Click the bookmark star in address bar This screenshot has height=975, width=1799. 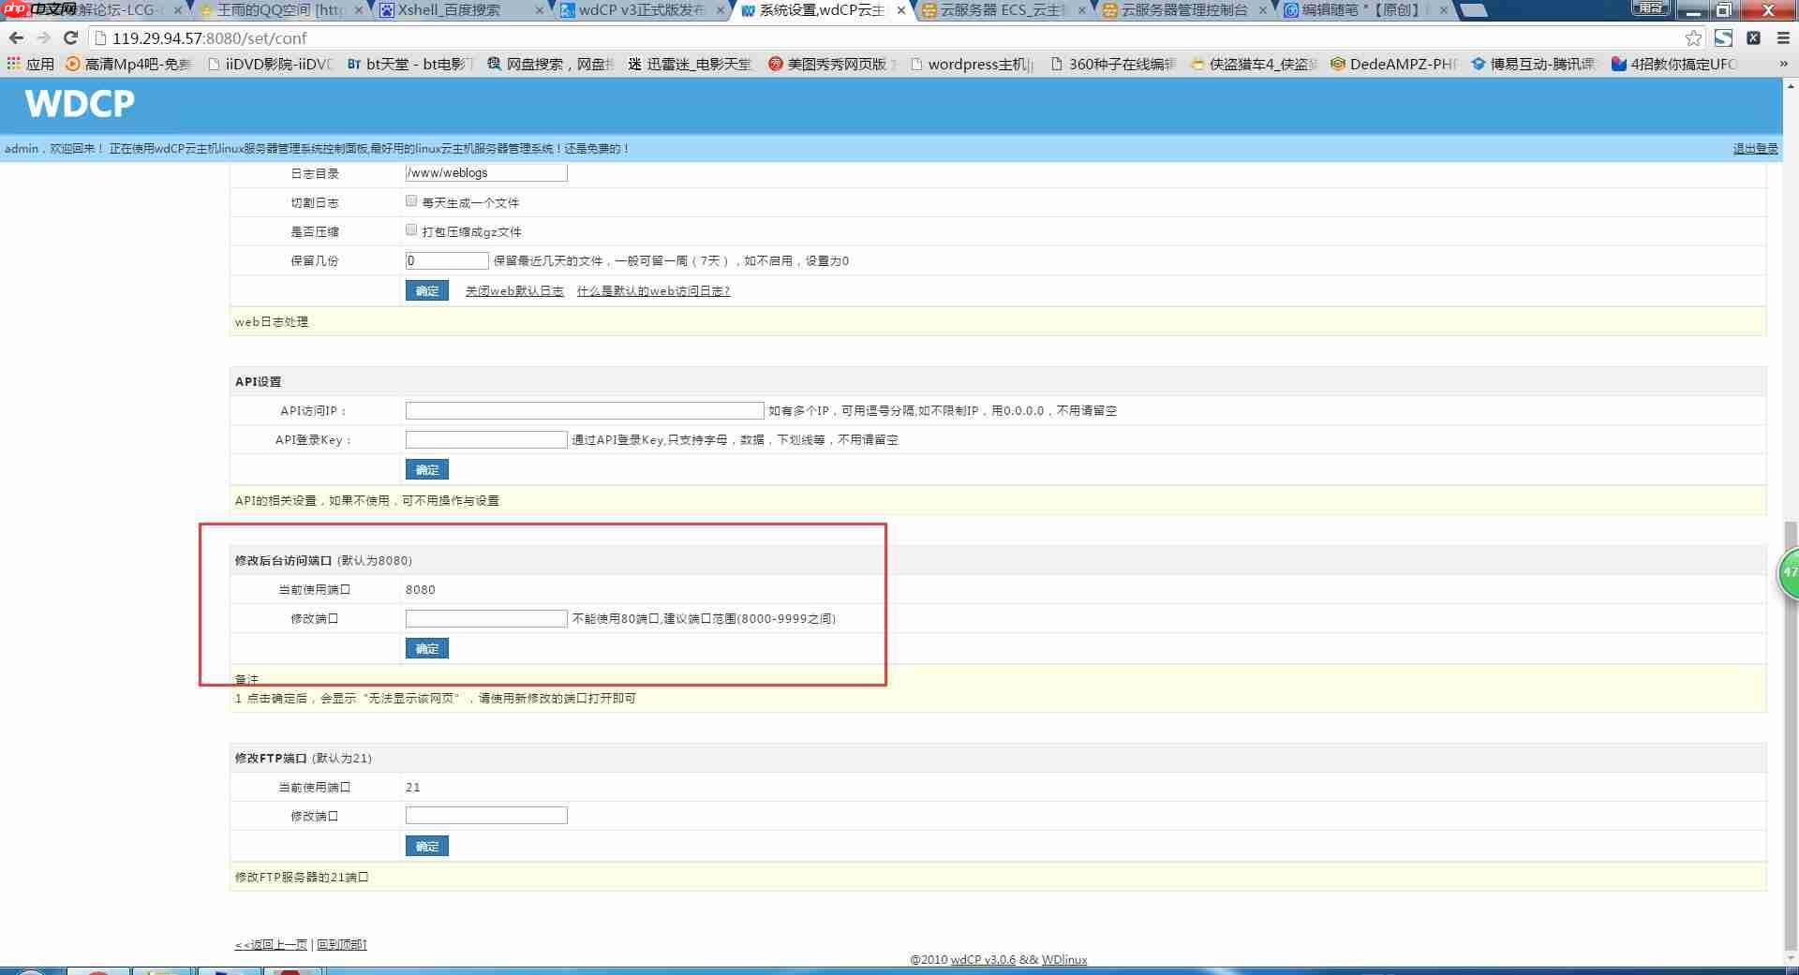pyautogui.click(x=1692, y=38)
